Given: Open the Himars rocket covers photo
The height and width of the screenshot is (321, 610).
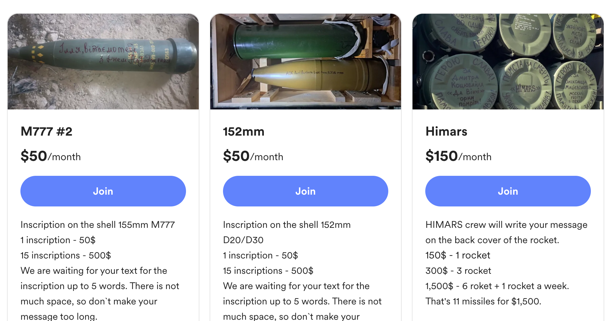Looking at the screenshot, I should (508, 62).
